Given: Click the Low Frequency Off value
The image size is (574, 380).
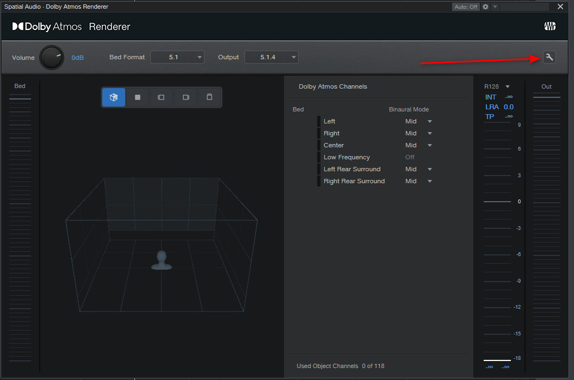Looking at the screenshot, I should [x=410, y=157].
